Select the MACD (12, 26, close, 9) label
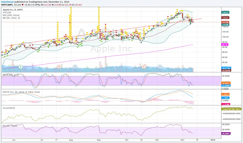243x143 pixels. click(21, 92)
